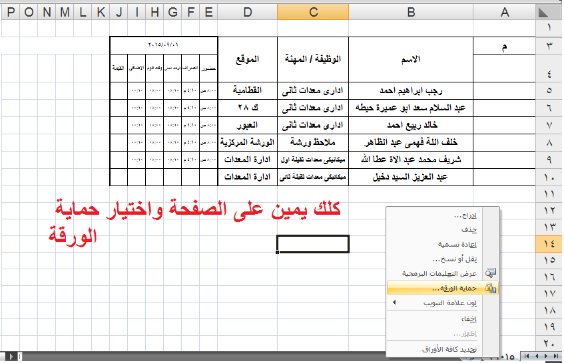Click the ملاحظ ورشة job cell

click(x=313, y=142)
